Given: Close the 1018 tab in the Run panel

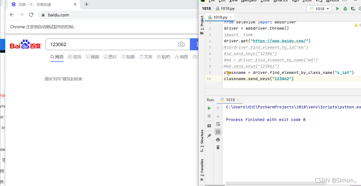Looking at the screenshot, I should click(238, 100).
